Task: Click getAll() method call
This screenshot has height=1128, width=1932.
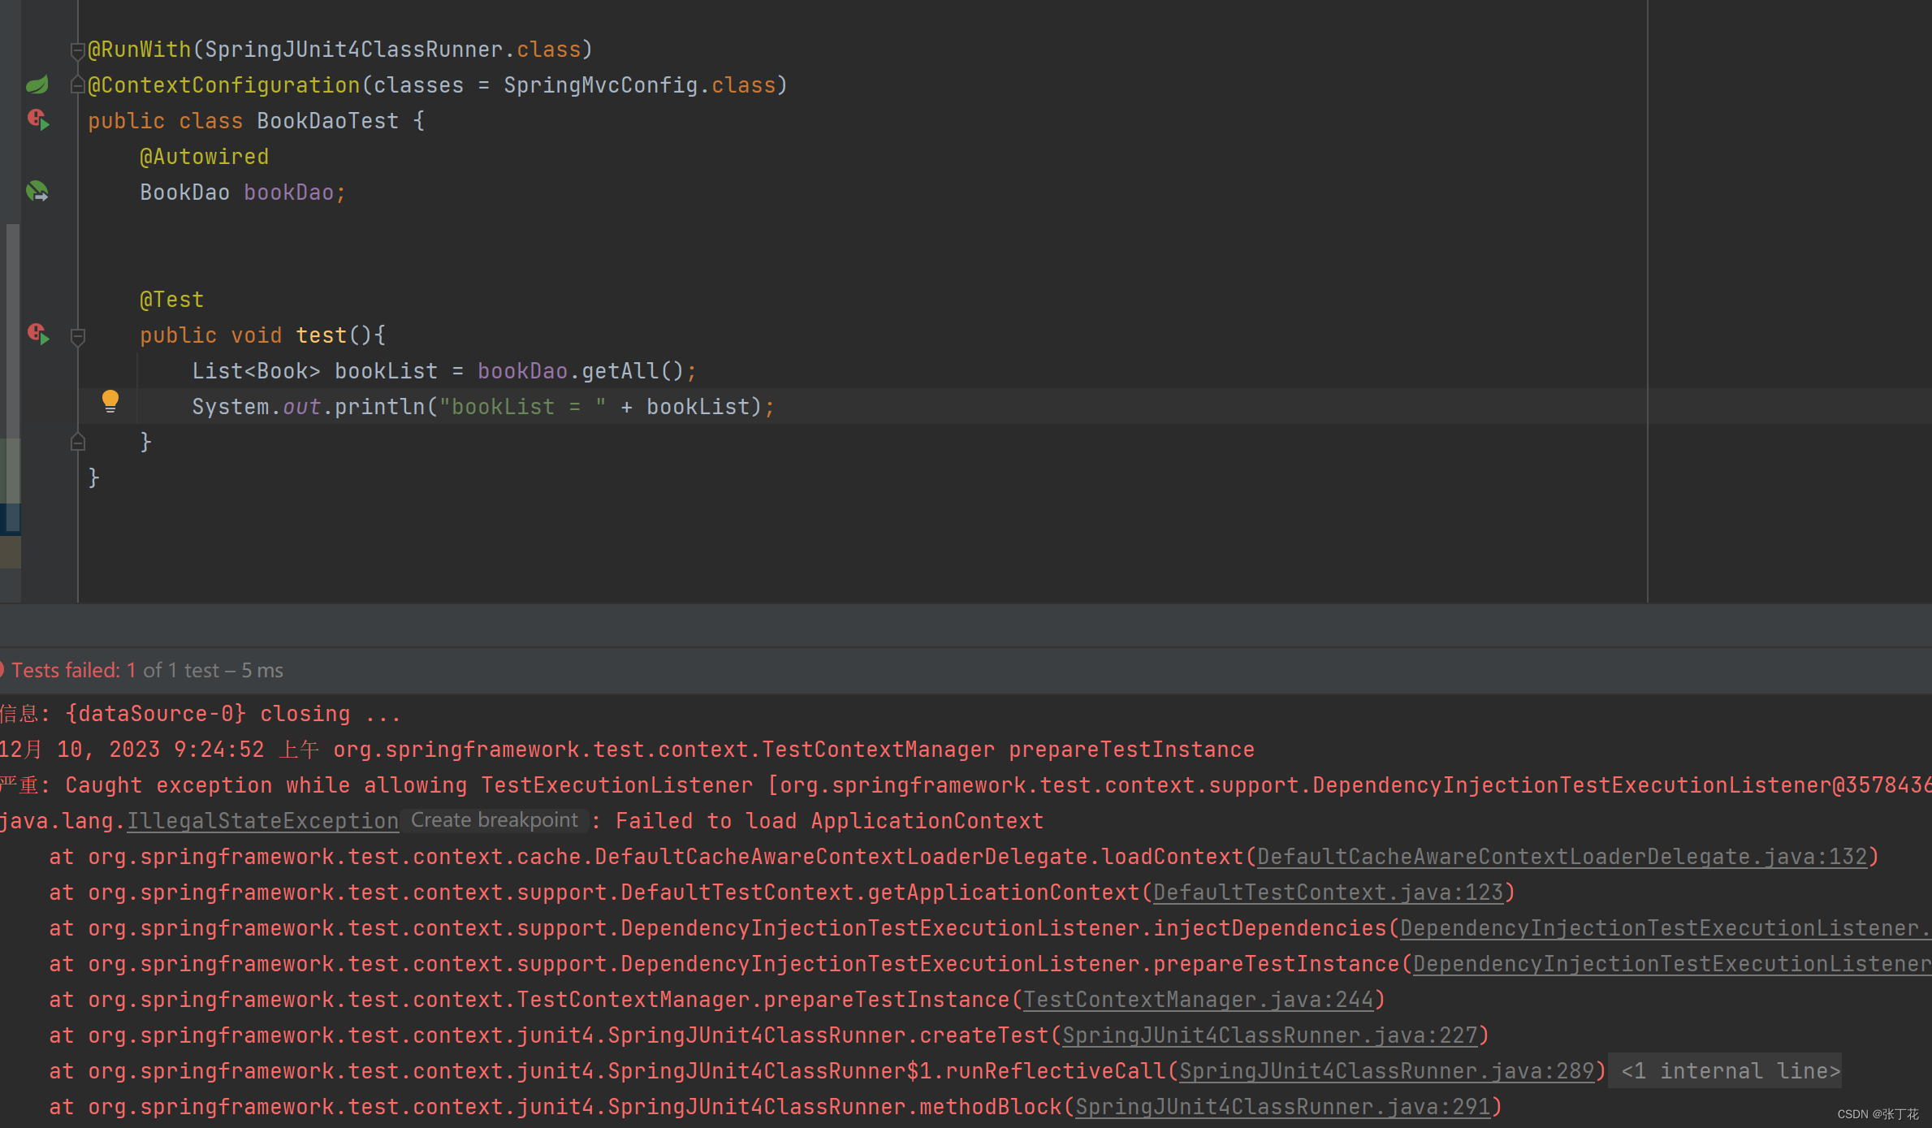Action: [x=633, y=371]
